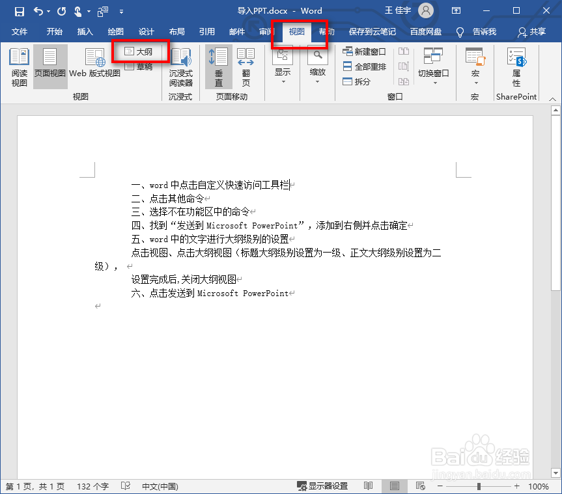Click the Redo/repeat icon

61,12
